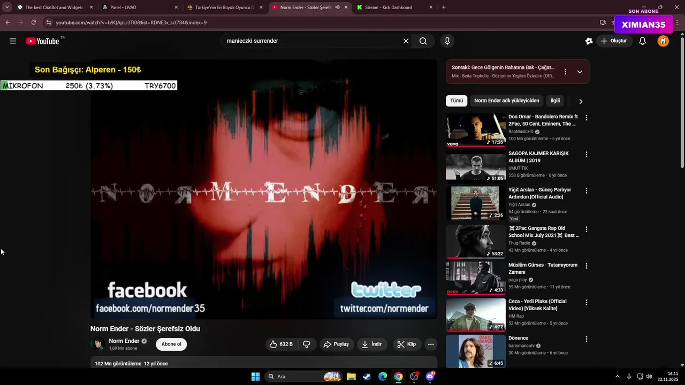Switch to The best ChatBot and Widgets tab

pyautogui.click(x=54, y=7)
